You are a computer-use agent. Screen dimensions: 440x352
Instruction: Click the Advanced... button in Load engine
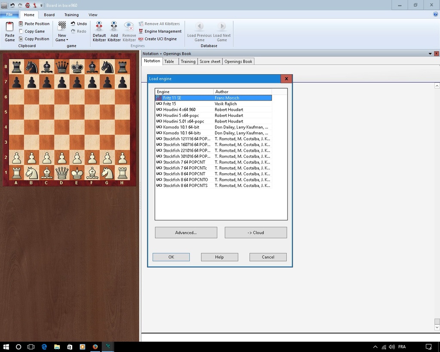click(186, 233)
